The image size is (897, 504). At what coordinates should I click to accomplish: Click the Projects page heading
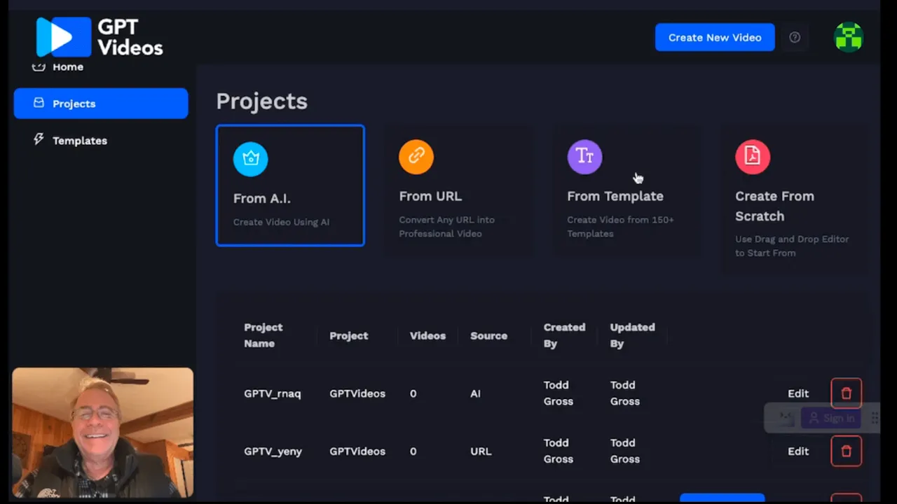tap(262, 101)
